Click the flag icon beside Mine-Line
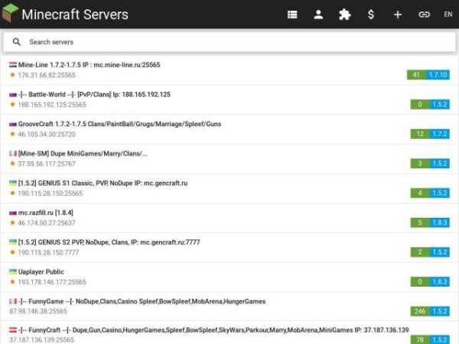The width and height of the screenshot is (459, 344). coord(12,65)
